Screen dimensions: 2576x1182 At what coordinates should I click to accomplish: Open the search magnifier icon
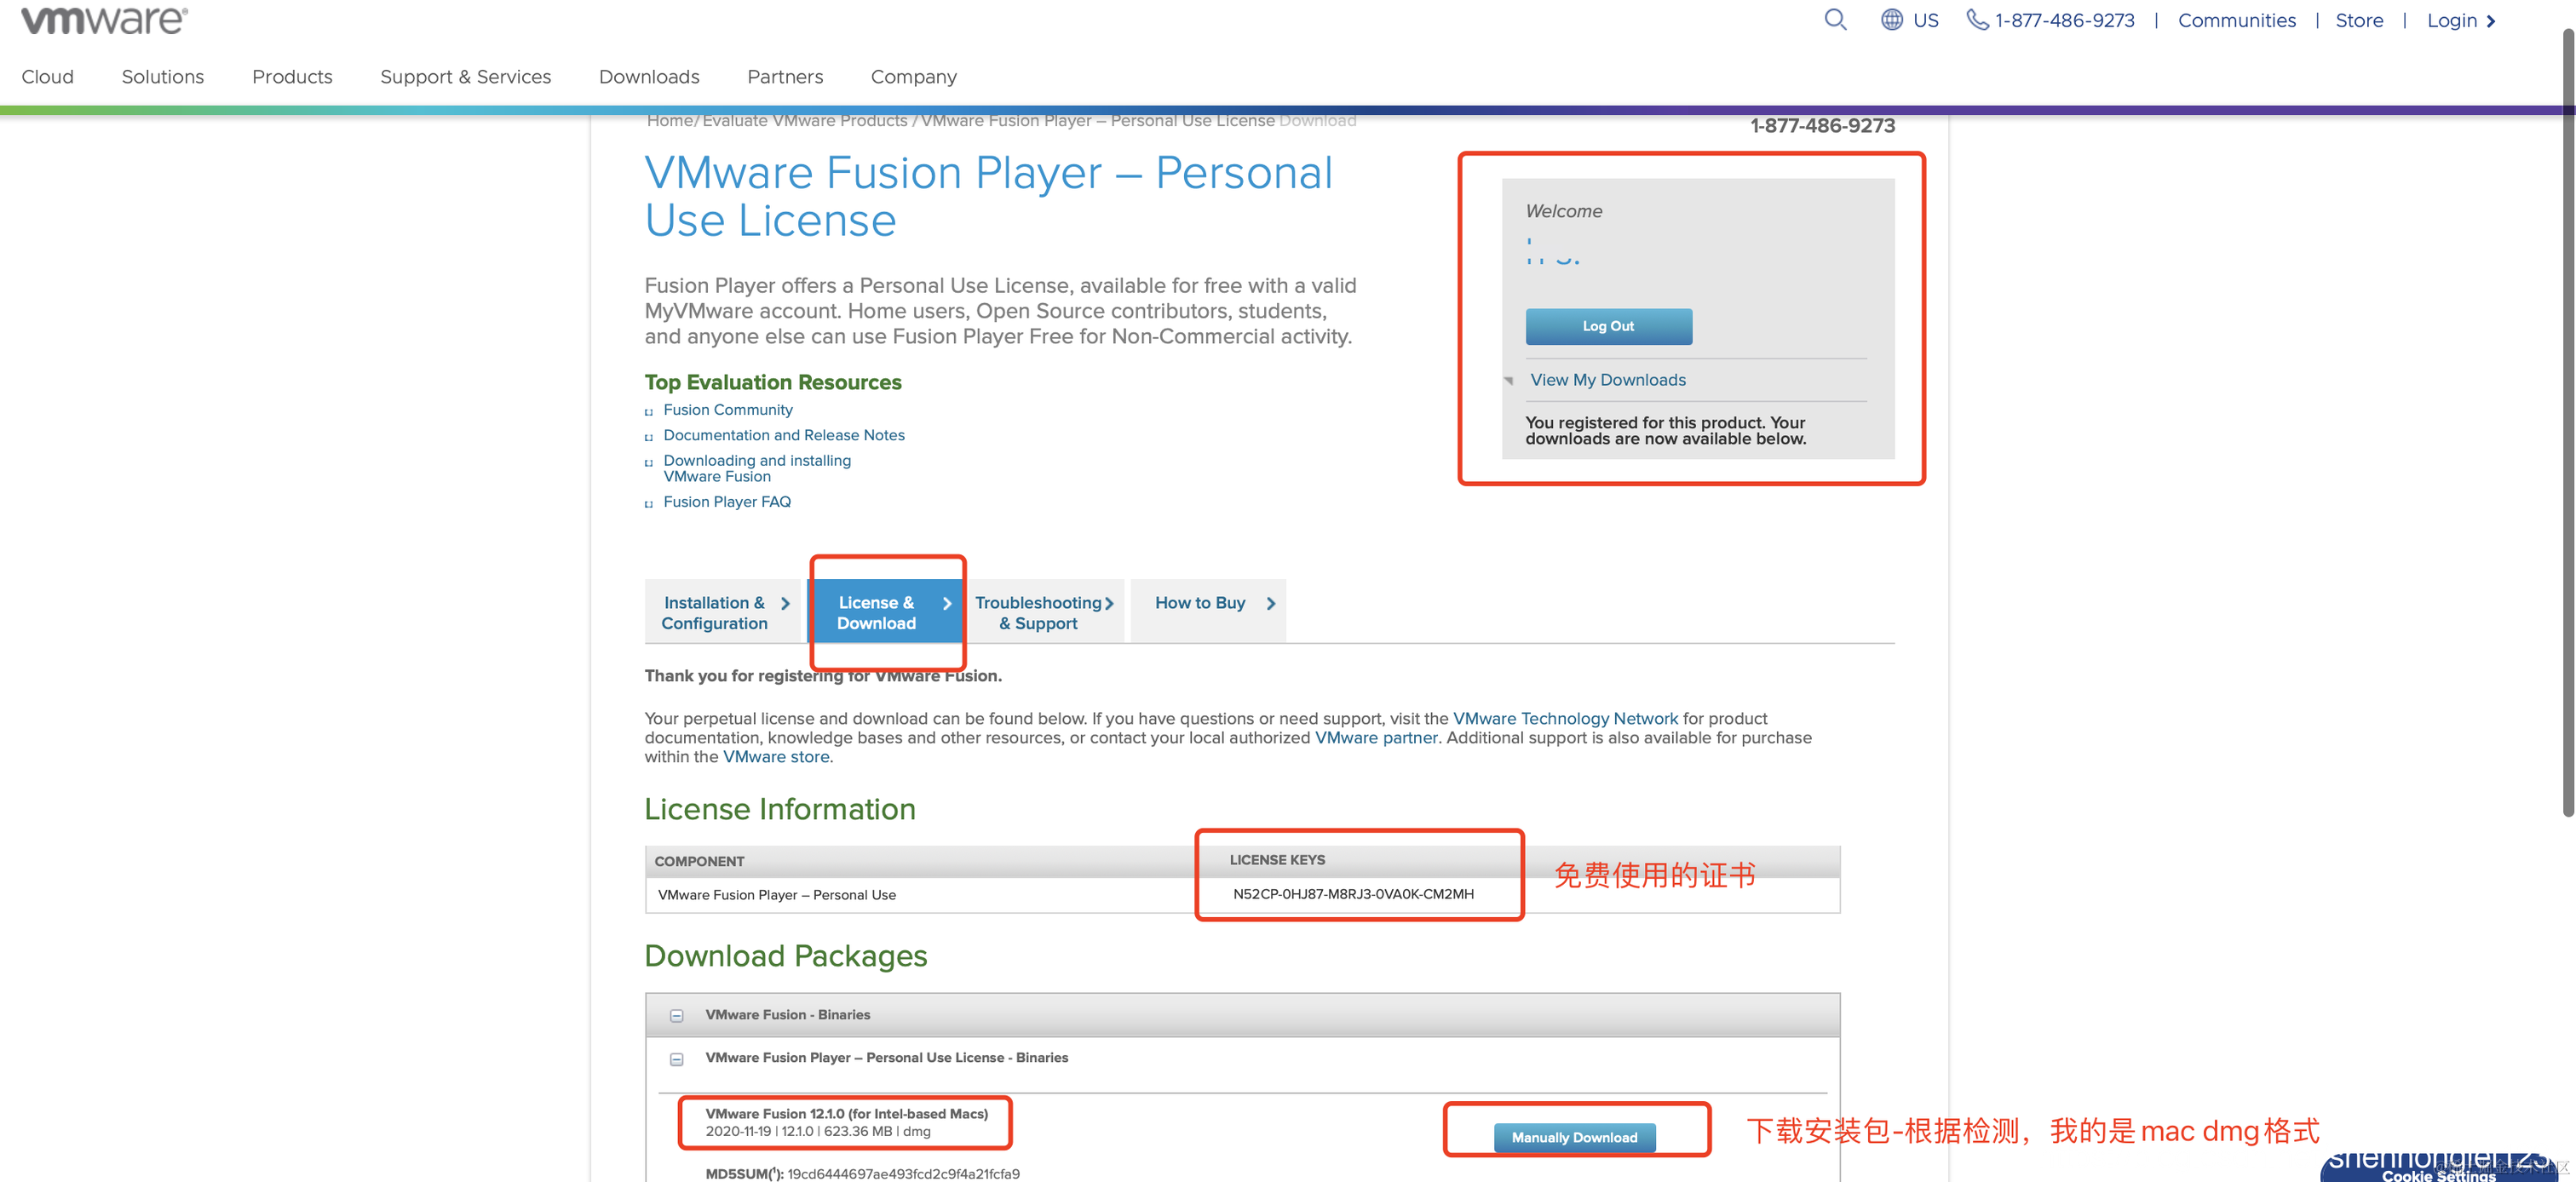point(1835,20)
